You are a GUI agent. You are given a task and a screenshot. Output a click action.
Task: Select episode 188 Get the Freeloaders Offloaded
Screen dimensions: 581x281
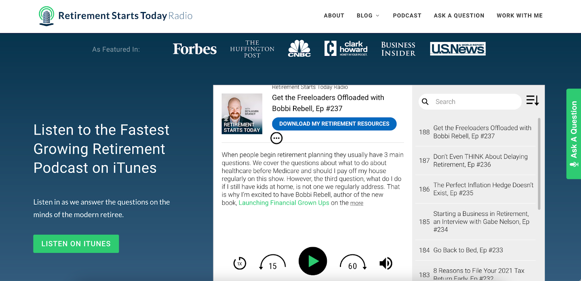coord(475,132)
